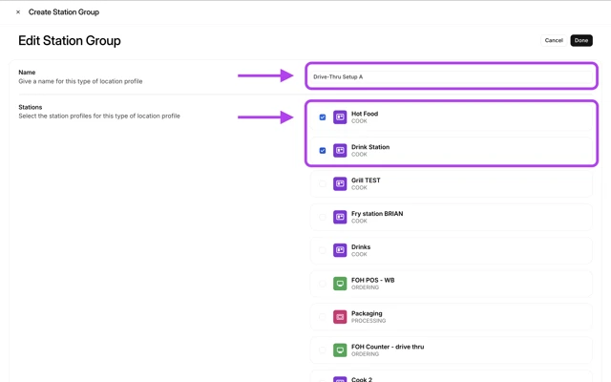Click the Drink Station purple icon

340,151
